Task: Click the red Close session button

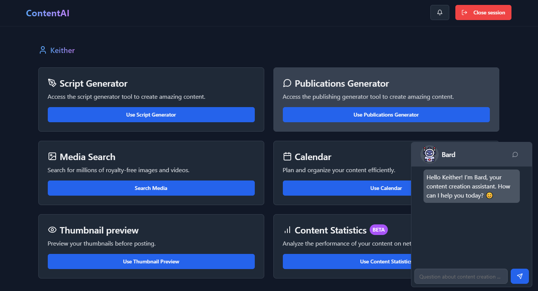Action: click(483, 12)
